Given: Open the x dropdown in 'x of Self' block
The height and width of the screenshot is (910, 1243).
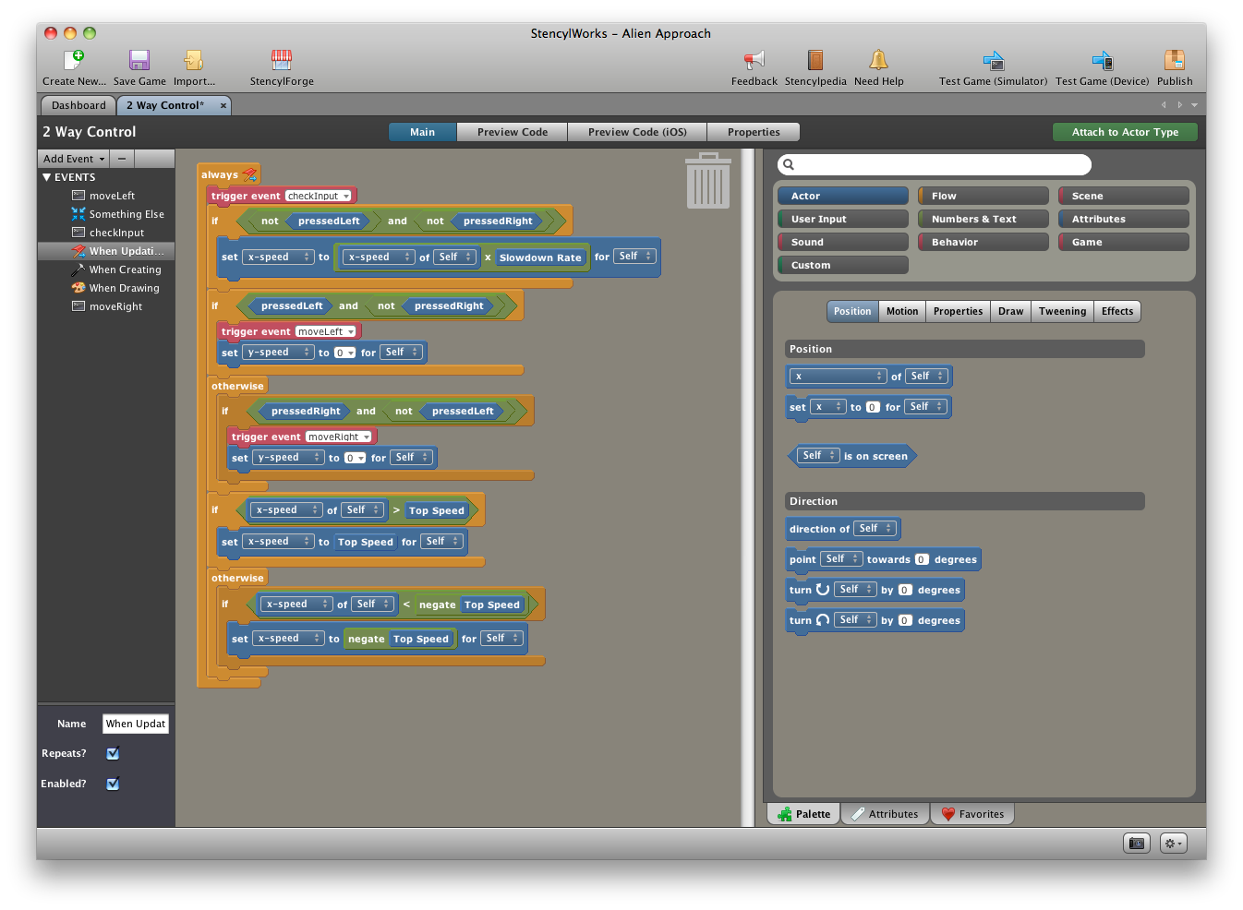Looking at the screenshot, I should click(839, 376).
